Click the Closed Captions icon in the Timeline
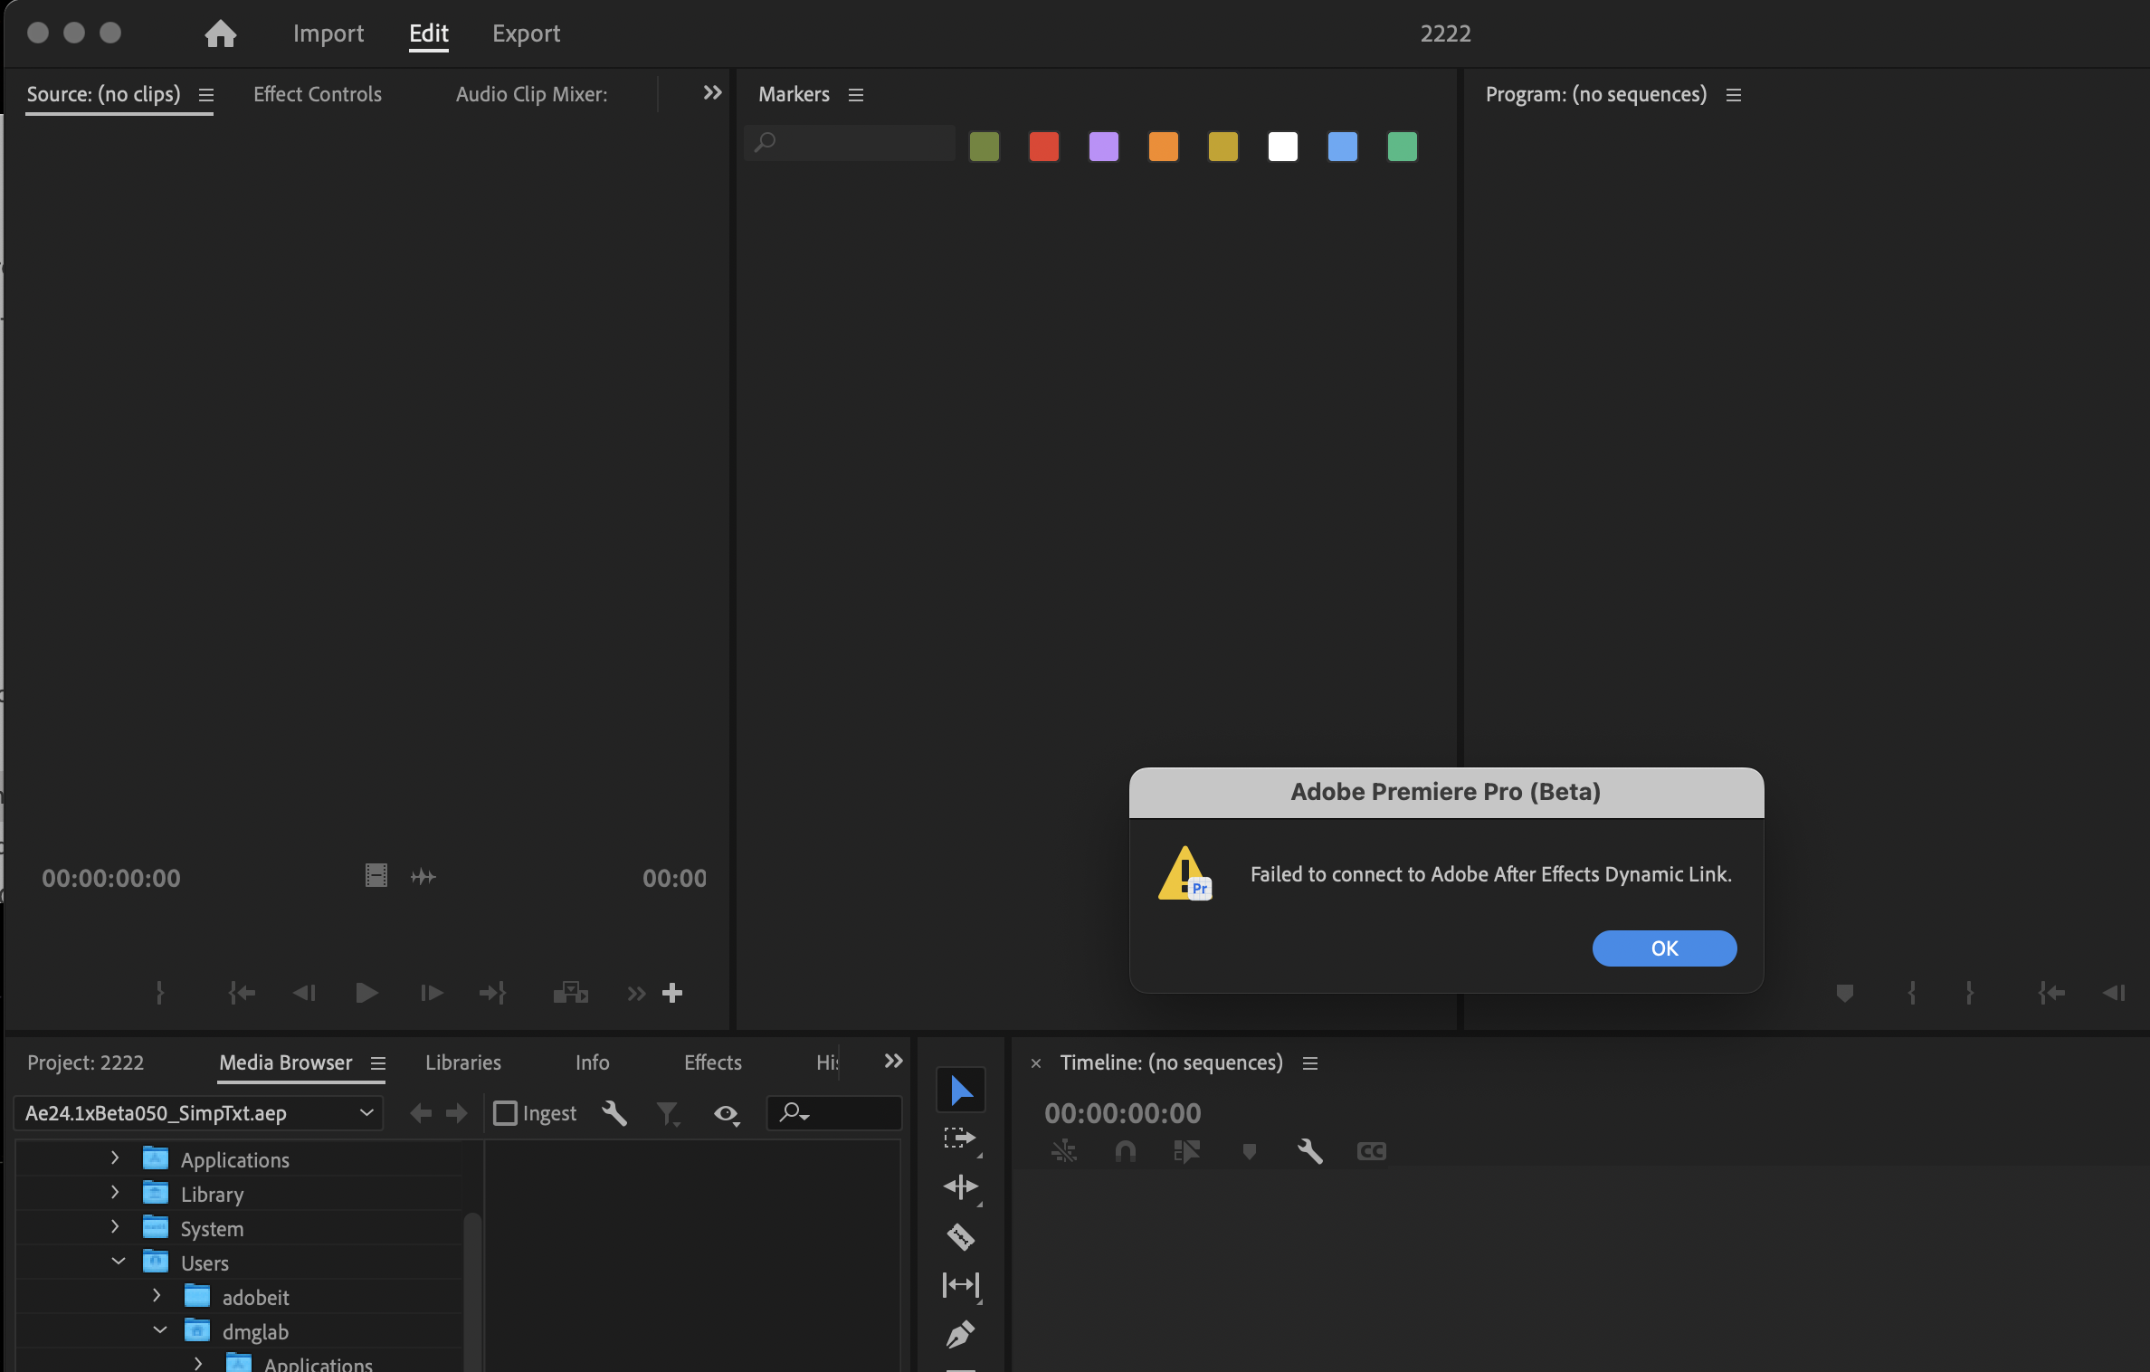 pyautogui.click(x=1371, y=1151)
